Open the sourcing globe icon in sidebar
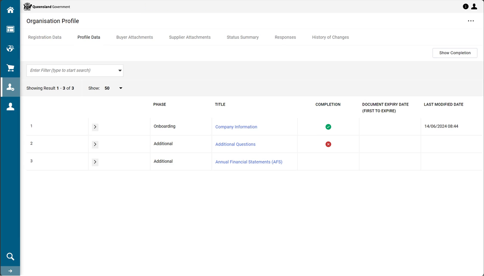The width and height of the screenshot is (484, 276). tap(10, 48)
